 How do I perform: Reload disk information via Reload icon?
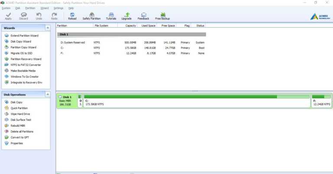click(x=72, y=15)
